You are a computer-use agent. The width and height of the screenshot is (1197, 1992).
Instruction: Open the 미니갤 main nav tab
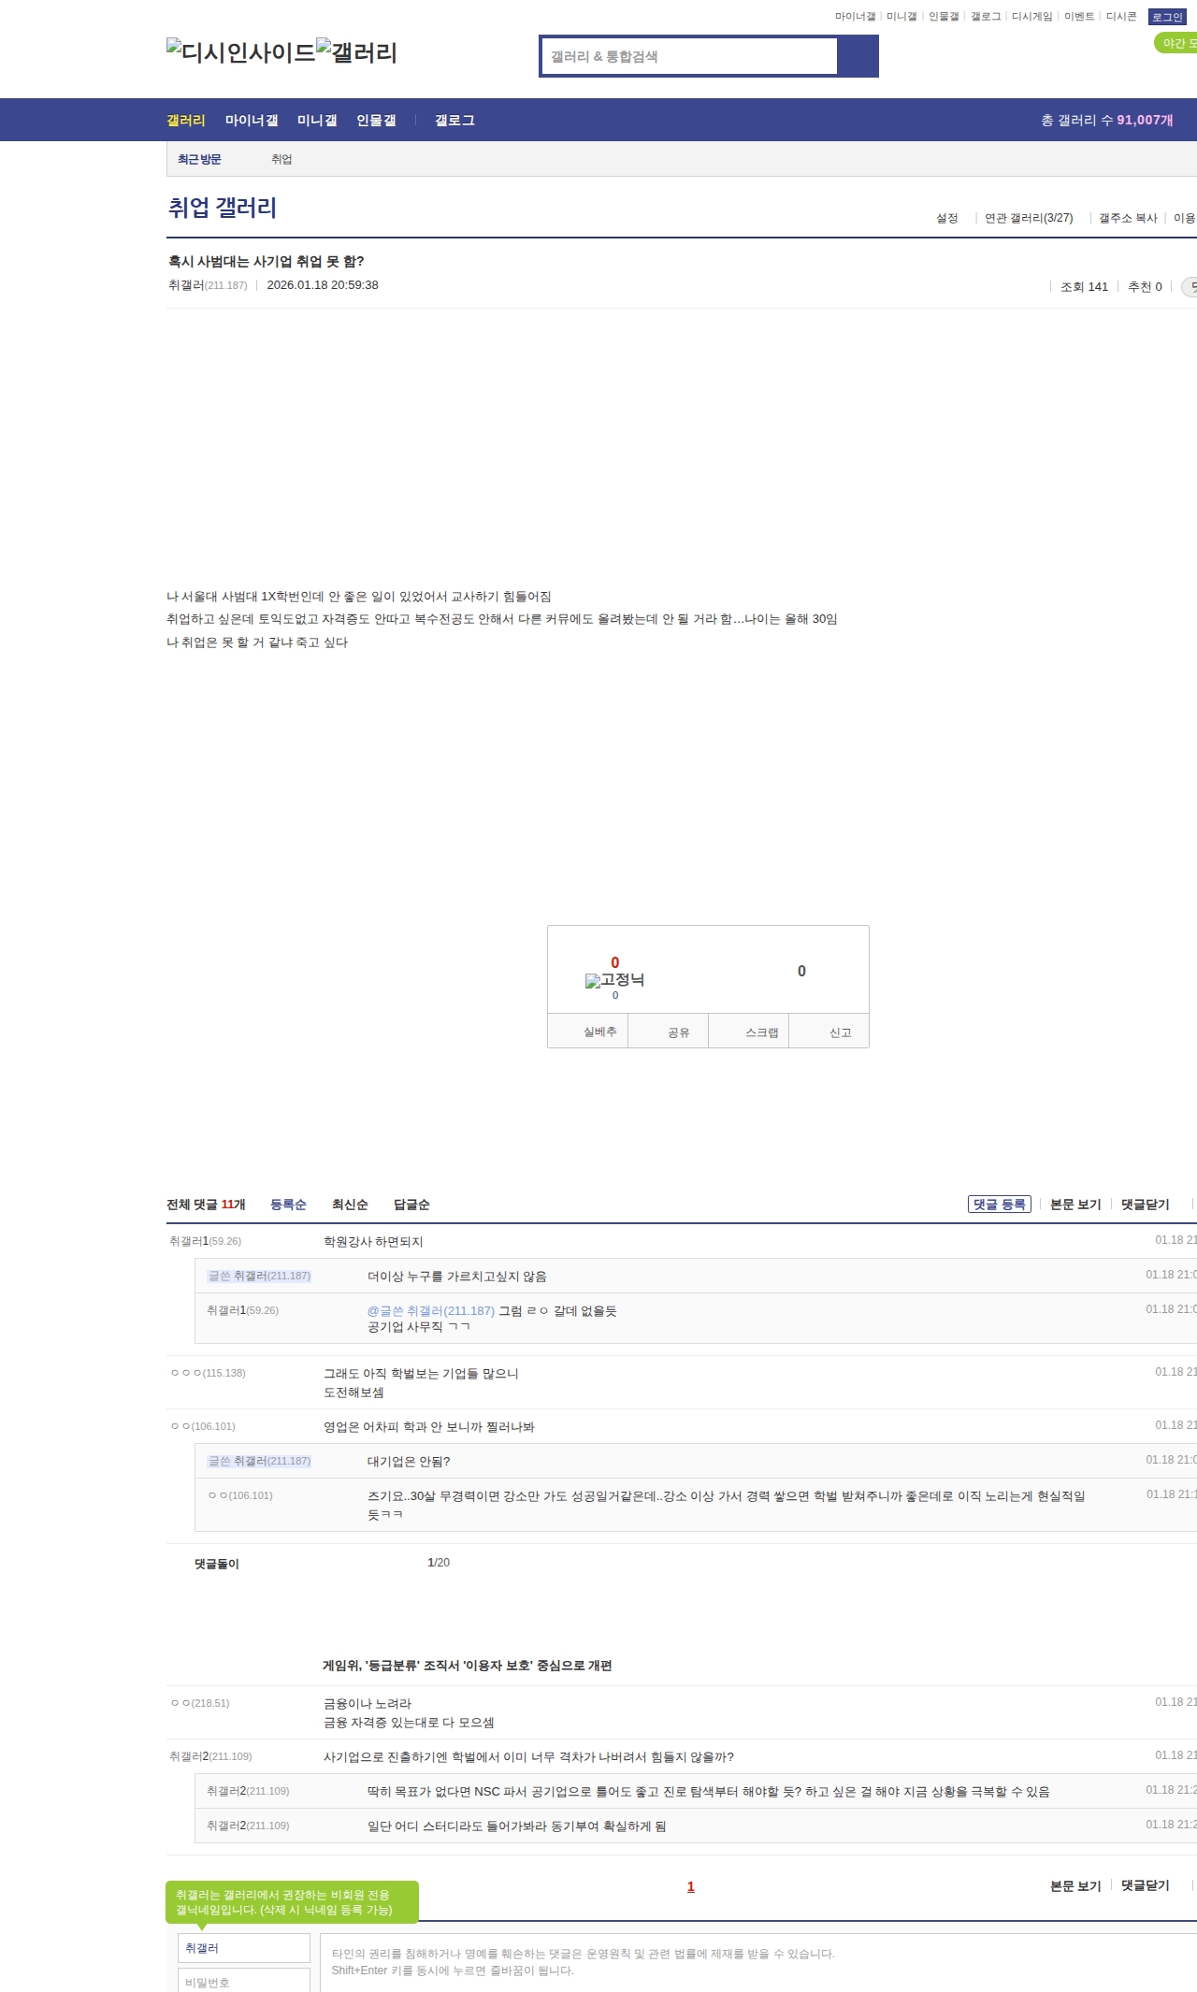pos(317,120)
